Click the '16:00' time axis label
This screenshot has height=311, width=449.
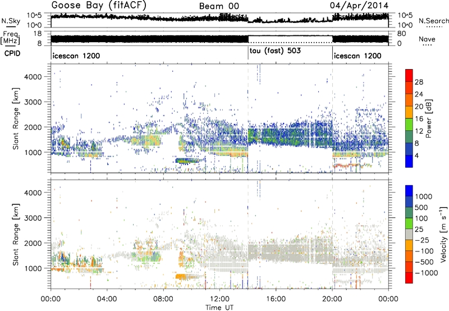(x=276, y=299)
